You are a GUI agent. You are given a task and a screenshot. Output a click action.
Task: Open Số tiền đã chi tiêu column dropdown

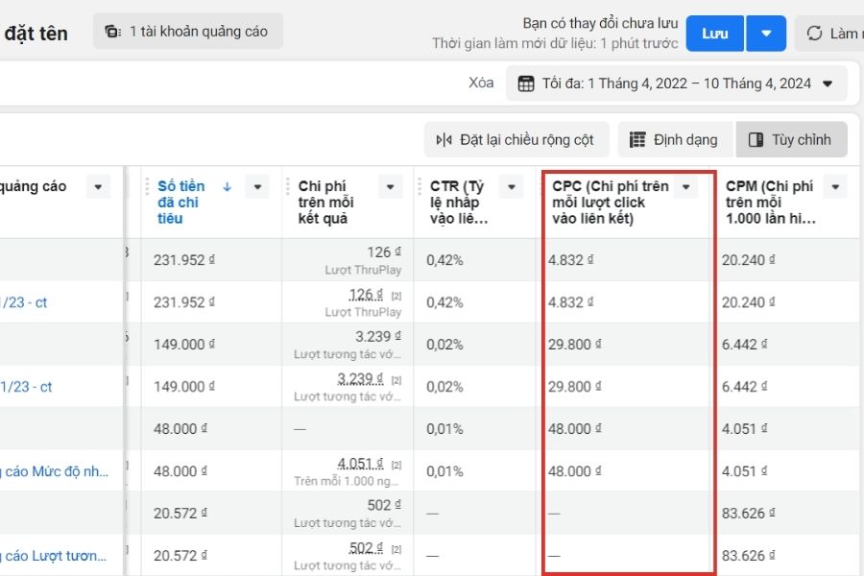tap(257, 187)
